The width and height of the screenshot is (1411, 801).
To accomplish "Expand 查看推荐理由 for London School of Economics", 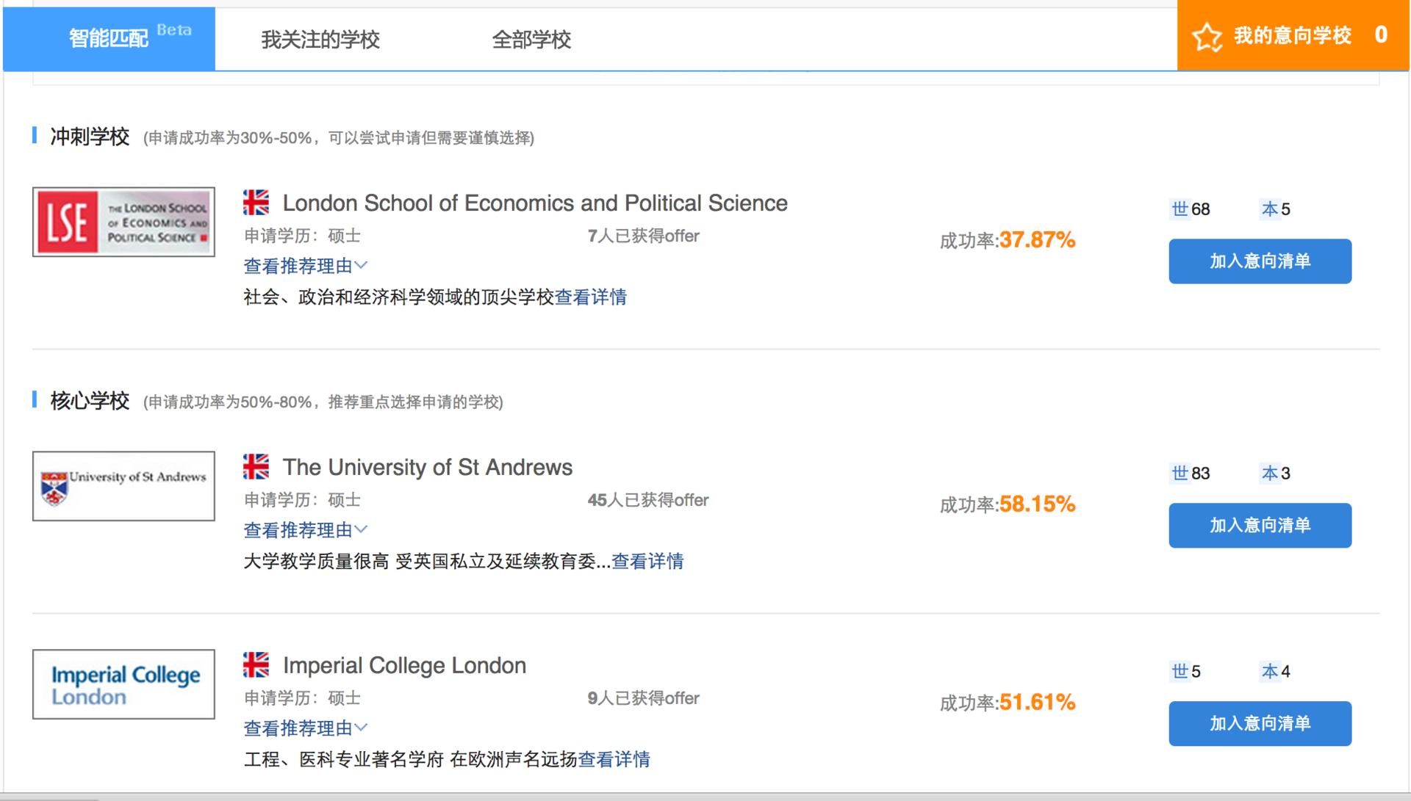I will click(305, 266).
